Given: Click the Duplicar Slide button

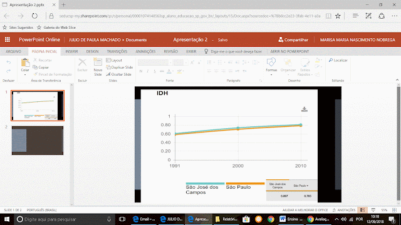Looking at the screenshot, I should point(120,67).
